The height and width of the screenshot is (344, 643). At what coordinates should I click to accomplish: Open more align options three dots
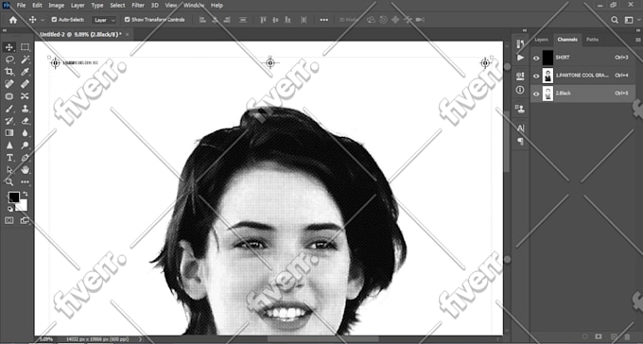pos(324,20)
